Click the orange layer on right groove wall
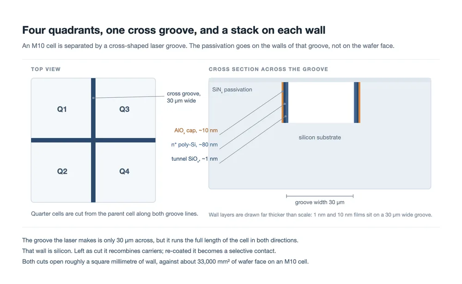Screen dimensions: 462x284 point(359,103)
